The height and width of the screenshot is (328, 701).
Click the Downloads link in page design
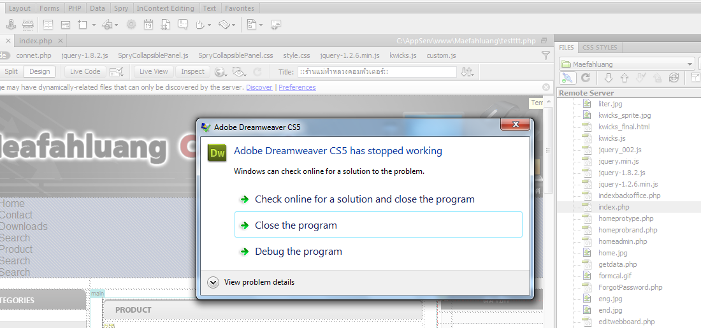(23, 227)
